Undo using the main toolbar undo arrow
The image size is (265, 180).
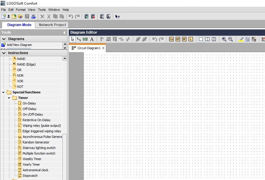tap(71, 16)
